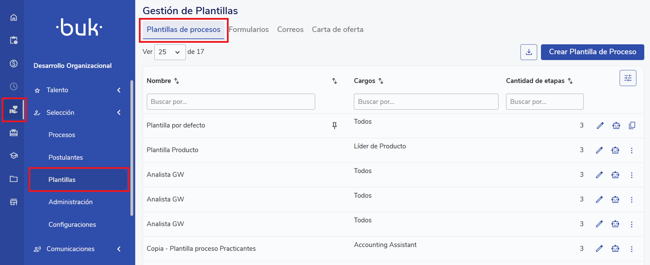The width and height of the screenshot is (650, 265).
Task: Click robot icon for Plantilla por defecto
Action: tap(616, 126)
